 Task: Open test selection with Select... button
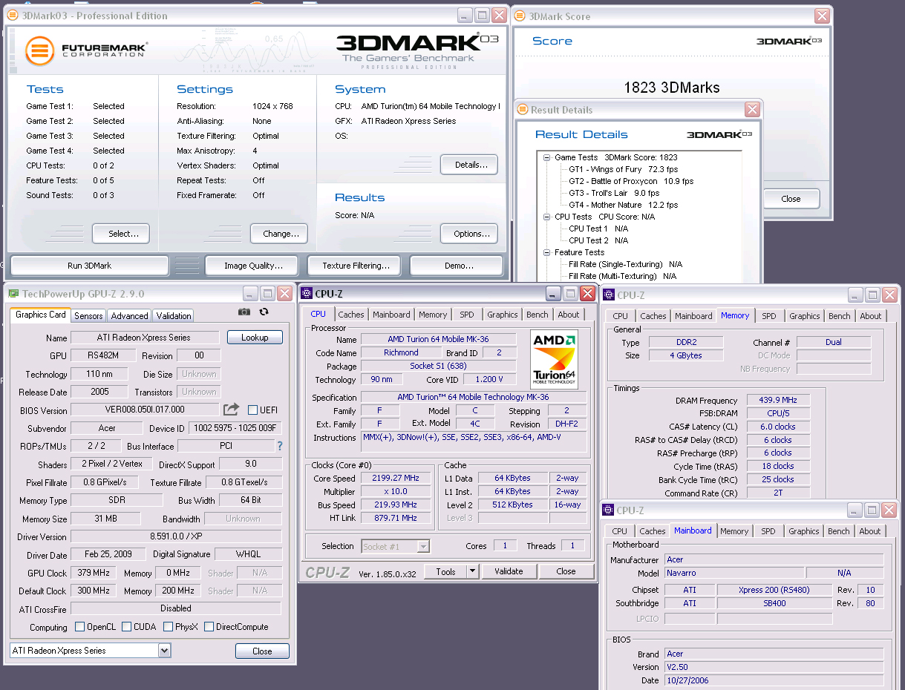coord(121,234)
